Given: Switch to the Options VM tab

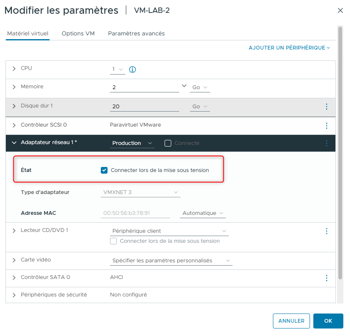Looking at the screenshot, I should (78, 33).
